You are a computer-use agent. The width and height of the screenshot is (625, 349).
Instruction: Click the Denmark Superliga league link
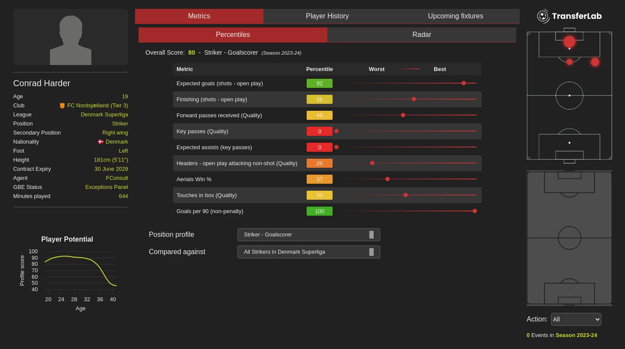(x=104, y=115)
